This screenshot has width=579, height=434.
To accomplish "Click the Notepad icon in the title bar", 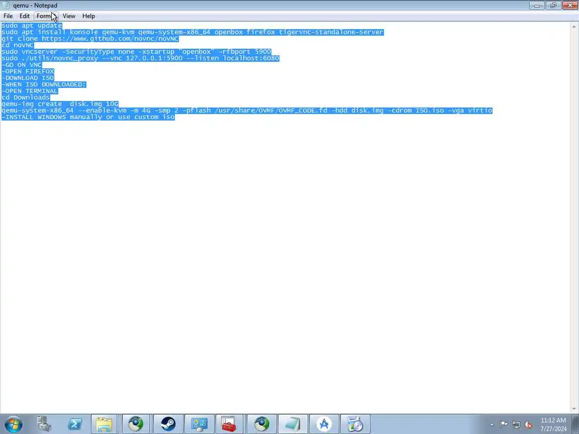I will 6,5.
